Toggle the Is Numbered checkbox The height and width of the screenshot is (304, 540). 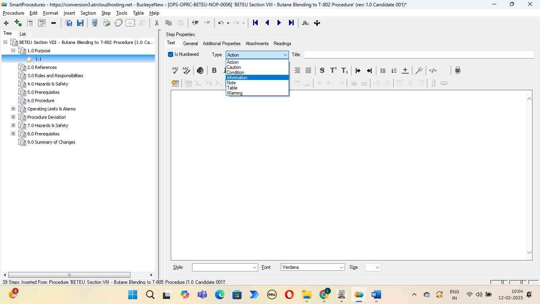tap(171, 54)
